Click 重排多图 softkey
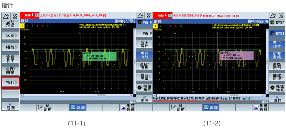 (x=10, y=59)
